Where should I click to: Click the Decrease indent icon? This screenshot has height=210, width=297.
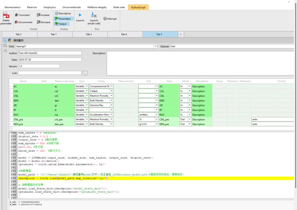click(x=39, y=22)
